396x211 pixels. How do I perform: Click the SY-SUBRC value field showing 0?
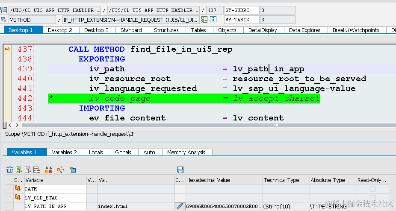pos(277,10)
